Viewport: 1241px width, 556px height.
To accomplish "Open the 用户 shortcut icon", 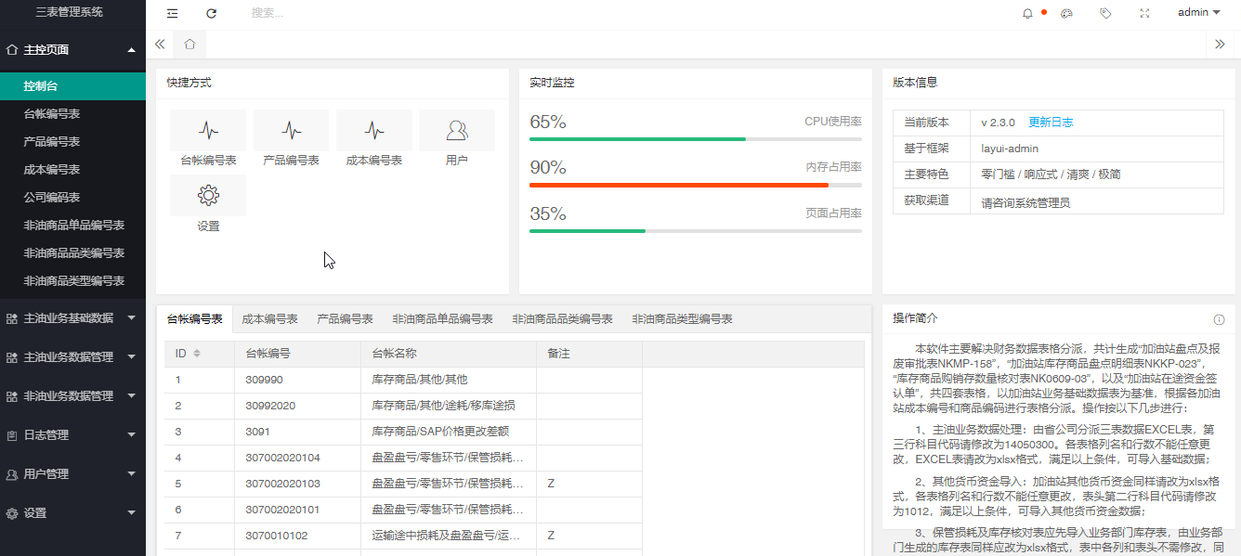I will 456,131.
